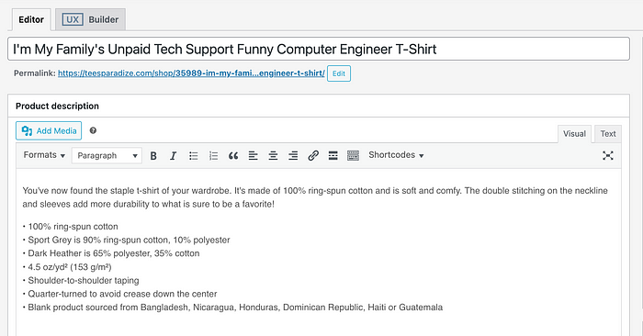Insert Read More tag
643x336 pixels.
click(x=333, y=156)
